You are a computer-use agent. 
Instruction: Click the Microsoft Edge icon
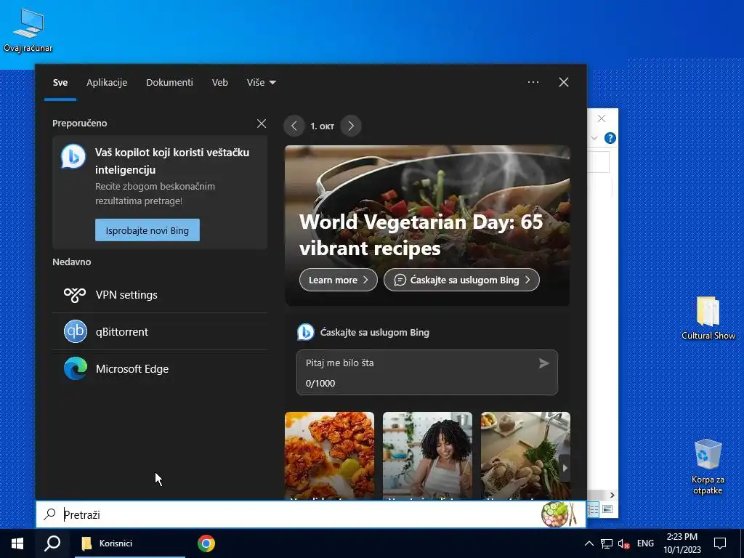pos(76,368)
